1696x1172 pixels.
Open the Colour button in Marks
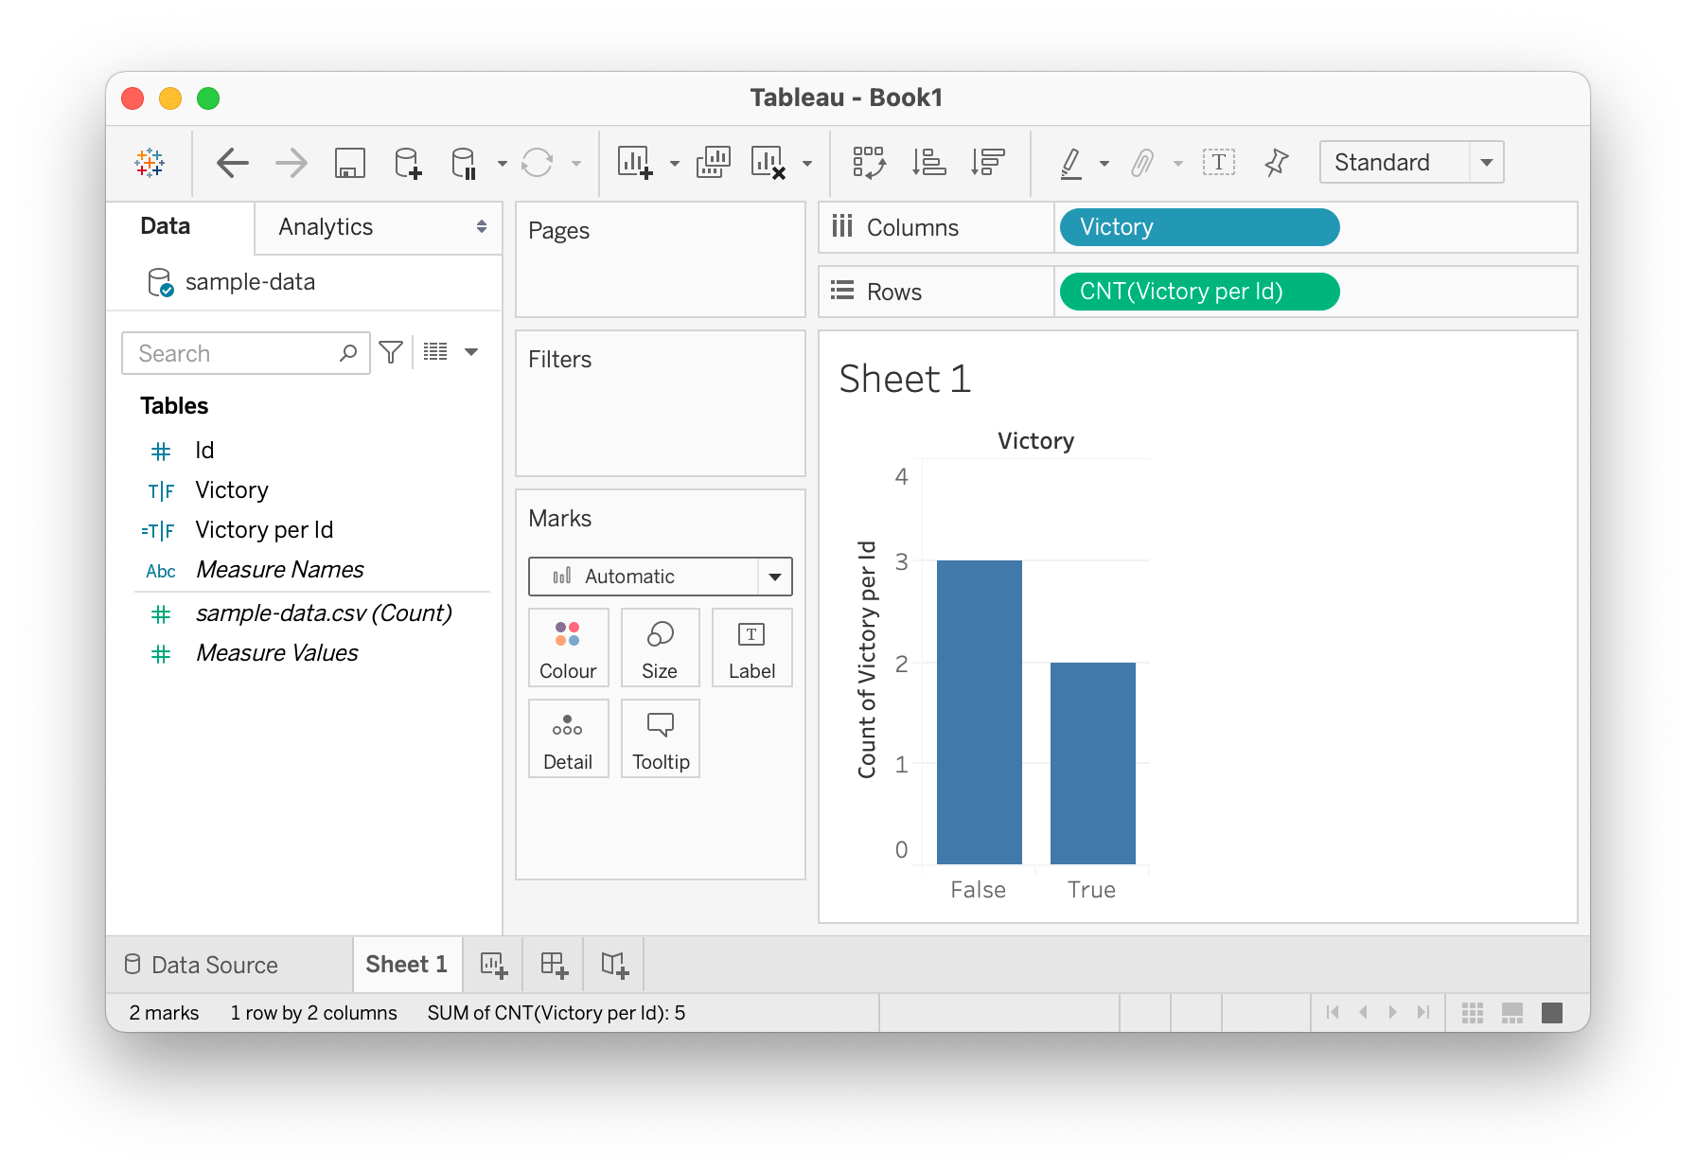pos(568,648)
